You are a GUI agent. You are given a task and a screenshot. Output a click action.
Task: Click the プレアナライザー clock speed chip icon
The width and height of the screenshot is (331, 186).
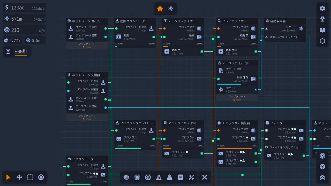253,28
